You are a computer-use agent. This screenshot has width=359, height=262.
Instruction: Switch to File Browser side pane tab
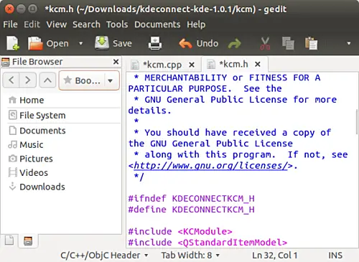[28, 240]
